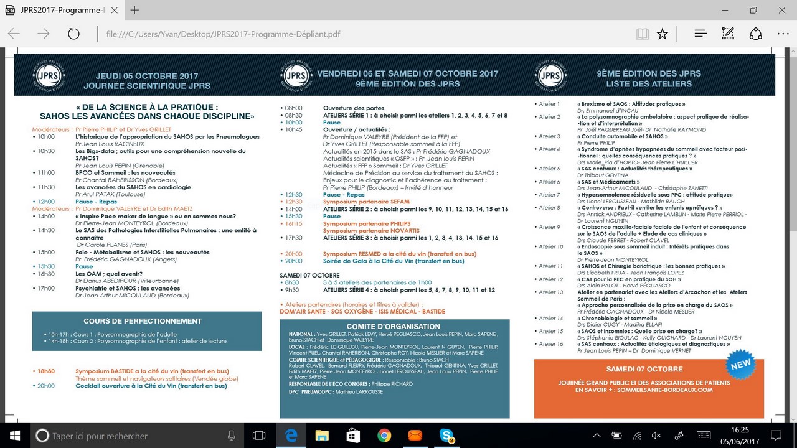The height and width of the screenshot is (448, 797).
Task: Go back using the browser back arrow
Action: 14,34
